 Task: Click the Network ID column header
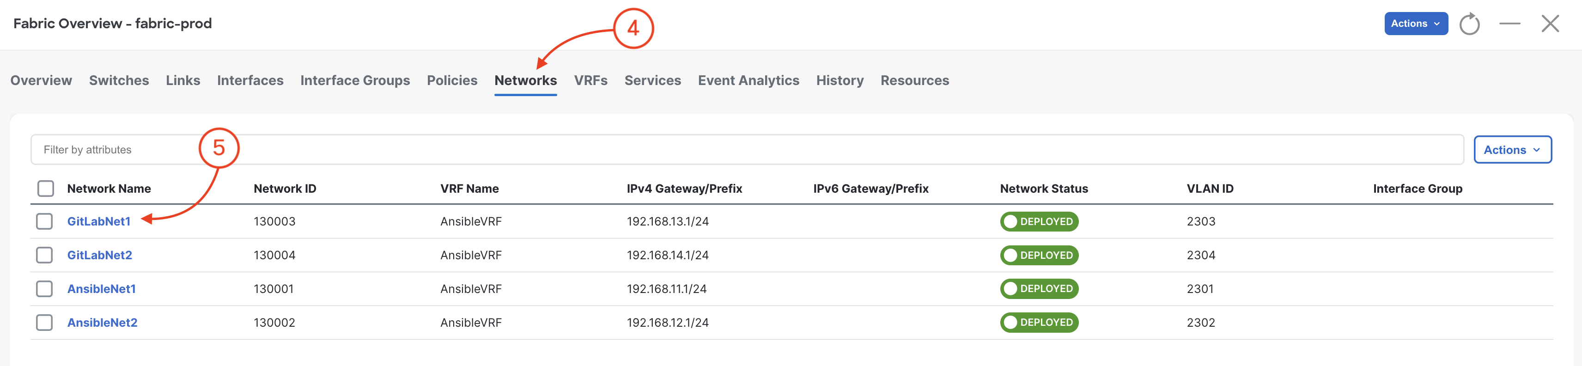285,189
